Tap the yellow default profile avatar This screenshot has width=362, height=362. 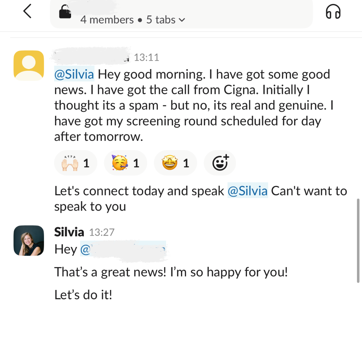coord(29,65)
